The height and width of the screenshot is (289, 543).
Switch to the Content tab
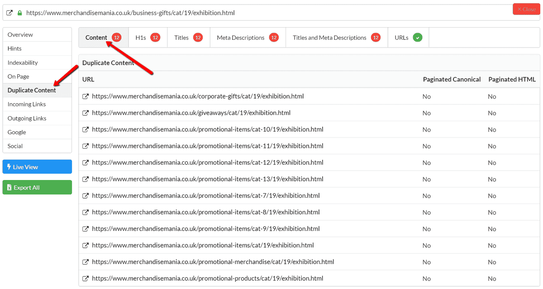[x=104, y=38]
